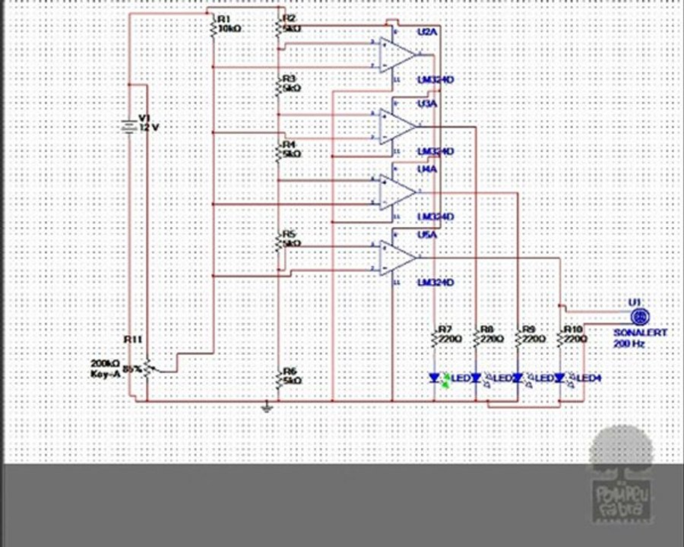Click the SONALERT component label

(641, 333)
